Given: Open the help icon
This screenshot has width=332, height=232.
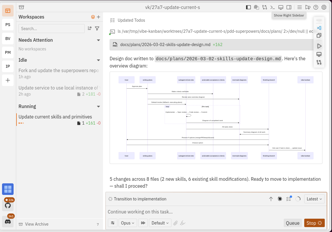Looking at the screenshot, I should click(x=316, y=7).
